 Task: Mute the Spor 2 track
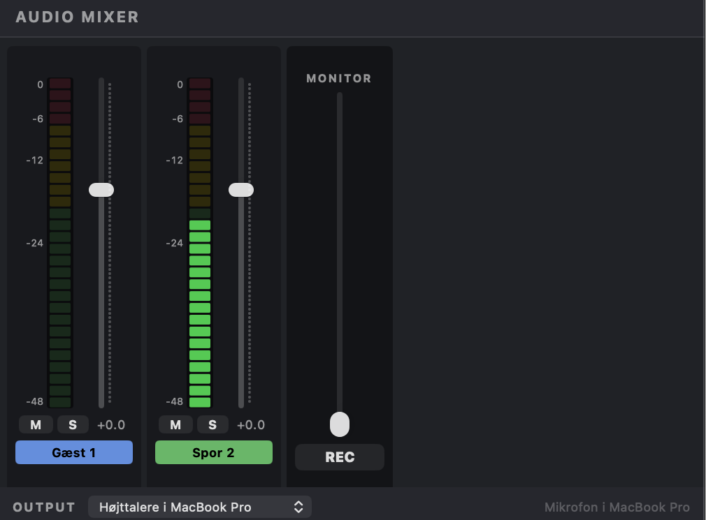point(175,424)
